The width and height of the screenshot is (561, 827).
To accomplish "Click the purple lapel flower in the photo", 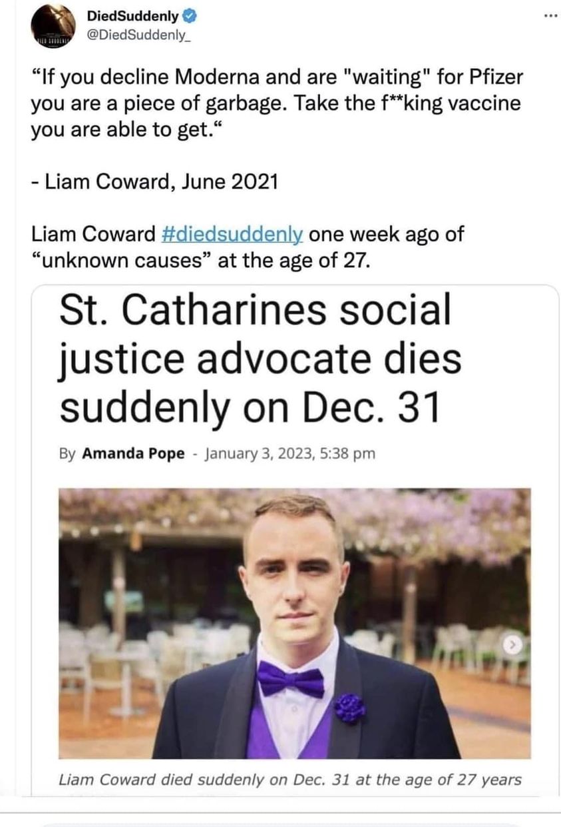I will pos(349,708).
